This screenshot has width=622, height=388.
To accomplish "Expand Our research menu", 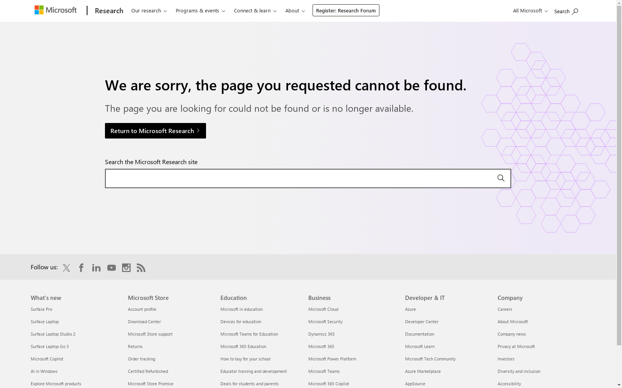I will coord(149,10).
